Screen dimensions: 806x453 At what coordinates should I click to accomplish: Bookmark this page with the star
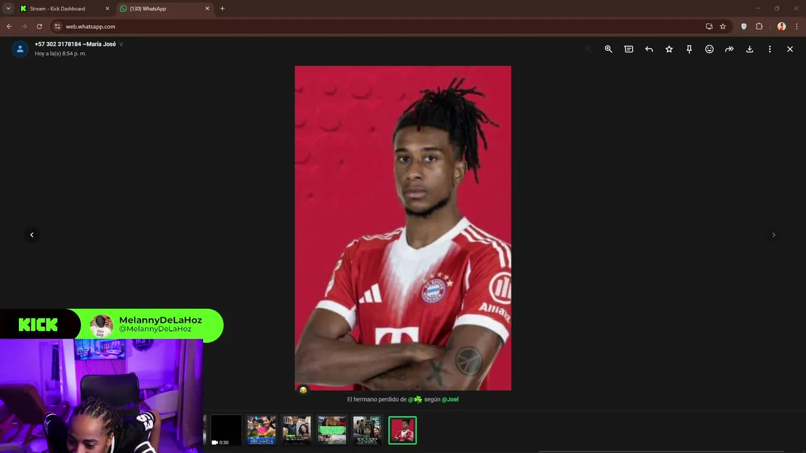723,26
